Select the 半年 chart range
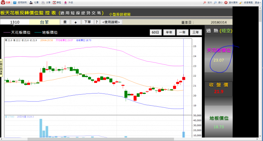 (169, 33)
